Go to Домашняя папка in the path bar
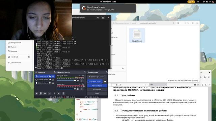This screenshot has width=216, height=121. point(121,23)
